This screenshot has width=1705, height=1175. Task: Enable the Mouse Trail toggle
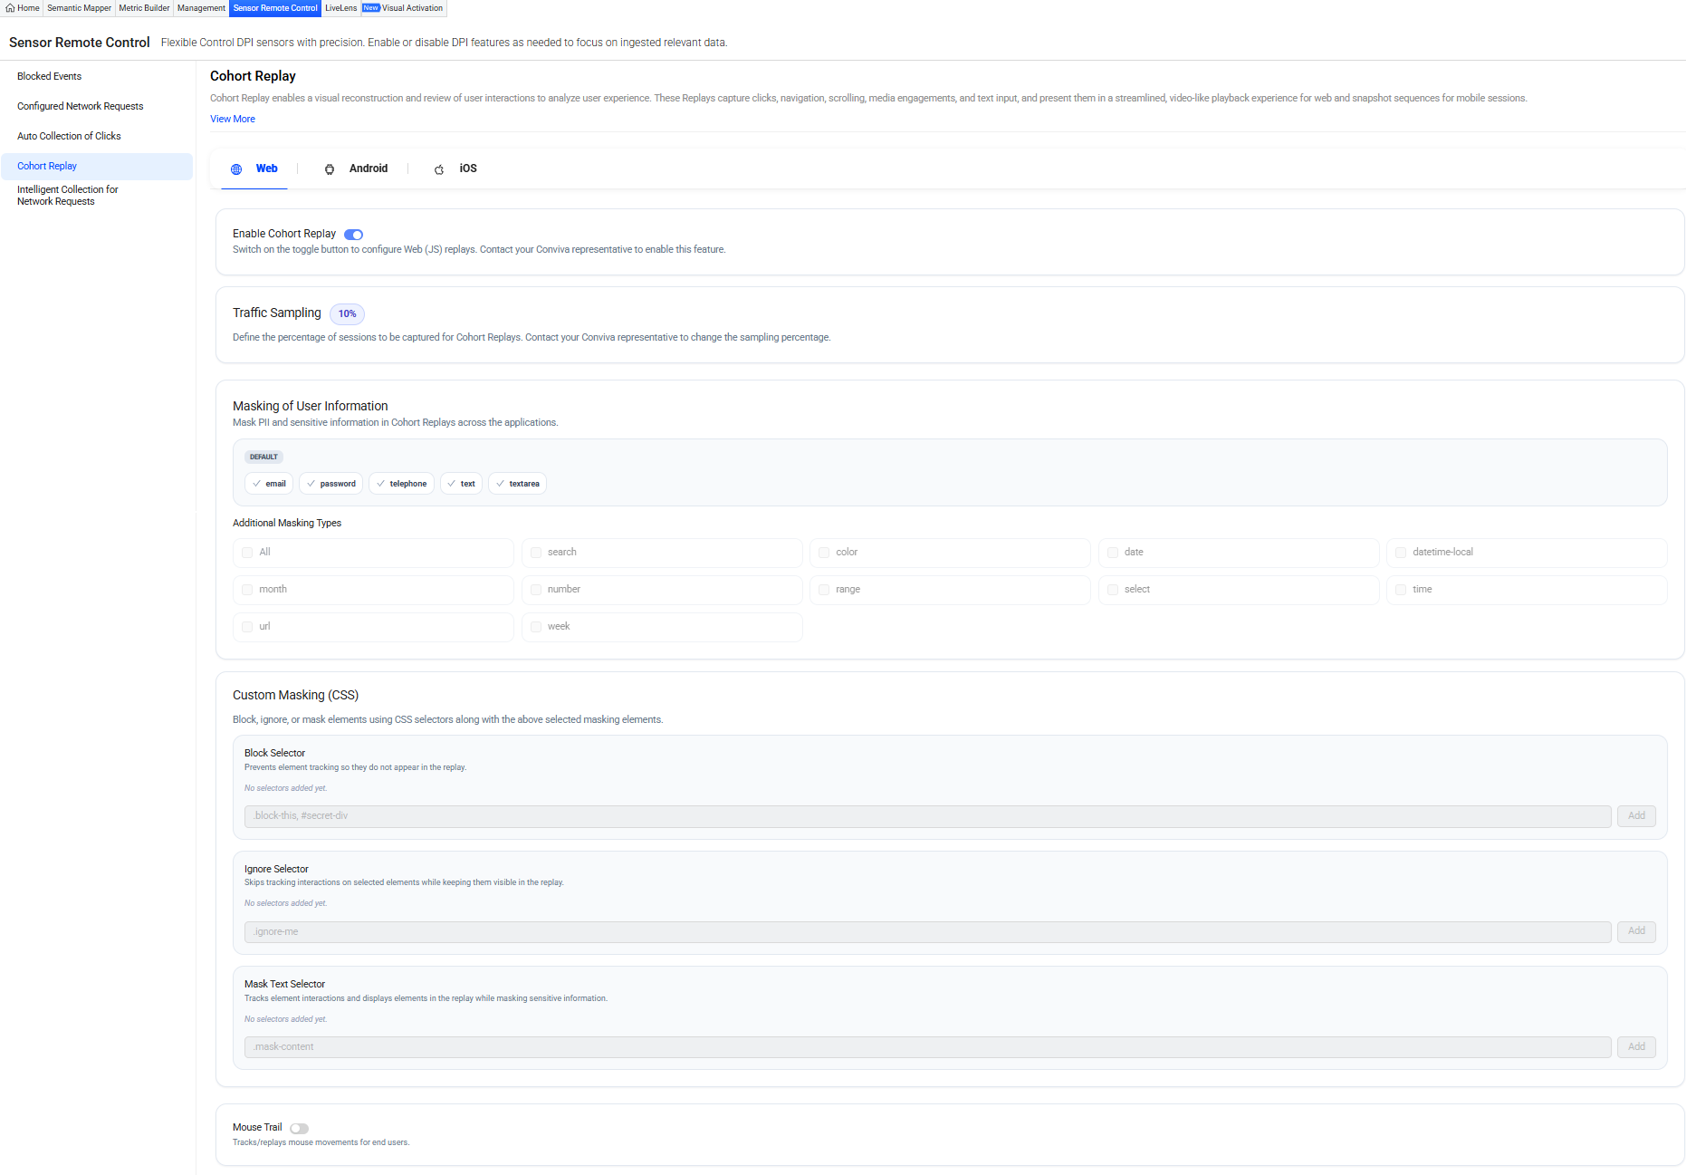tap(299, 1129)
